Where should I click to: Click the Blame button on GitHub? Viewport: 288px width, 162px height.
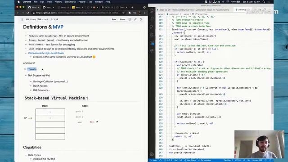tap(122, 19)
